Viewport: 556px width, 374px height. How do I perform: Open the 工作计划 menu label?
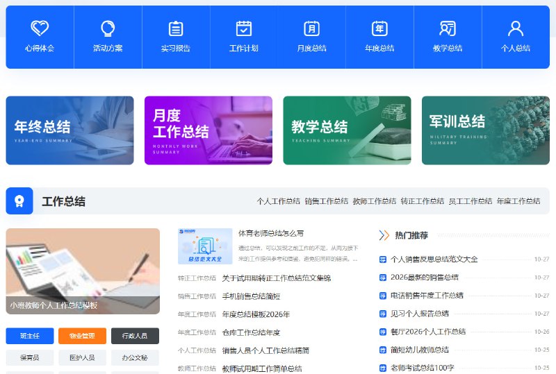point(244,48)
